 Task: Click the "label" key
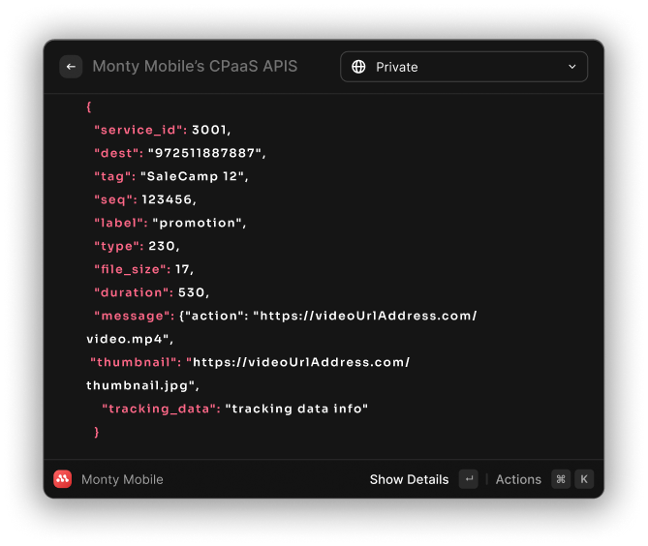click(118, 223)
